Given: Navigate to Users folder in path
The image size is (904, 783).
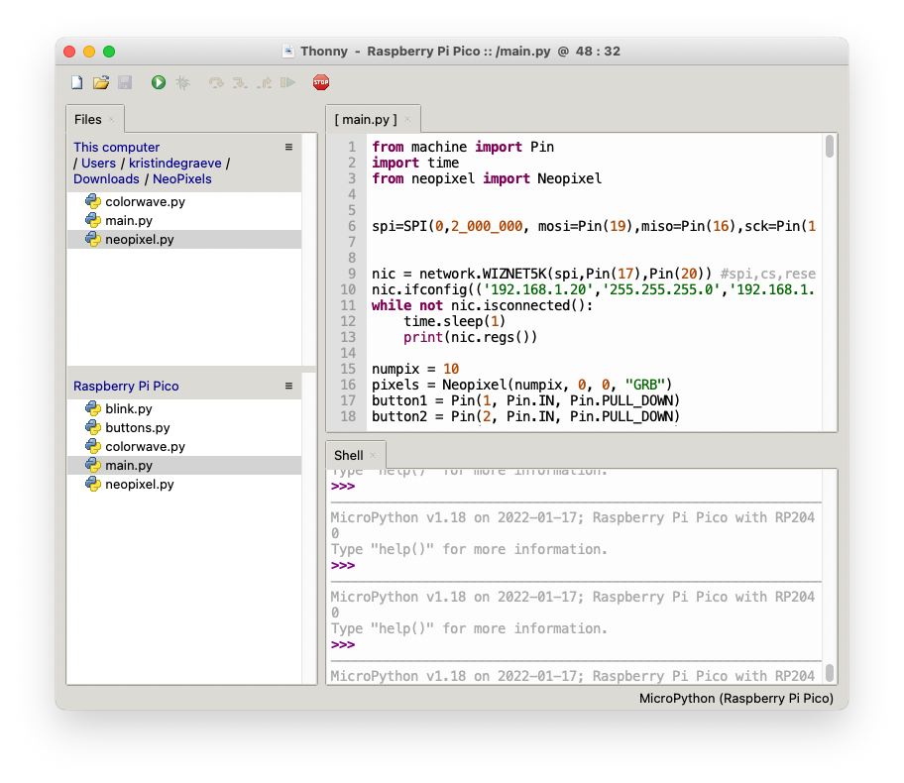Looking at the screenshot, I should pyautogui.click(x=98, y=164).
